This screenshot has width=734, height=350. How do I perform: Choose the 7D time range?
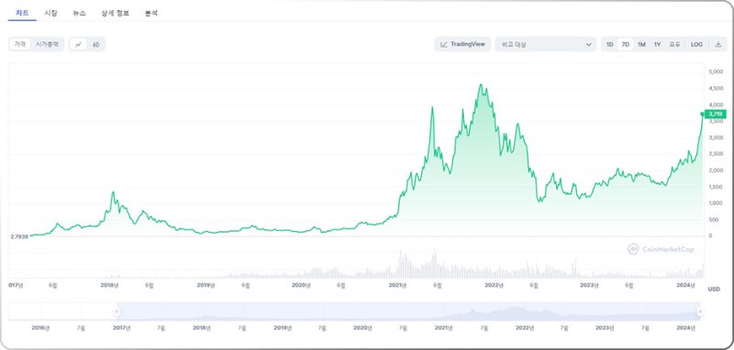pos(625,44)
